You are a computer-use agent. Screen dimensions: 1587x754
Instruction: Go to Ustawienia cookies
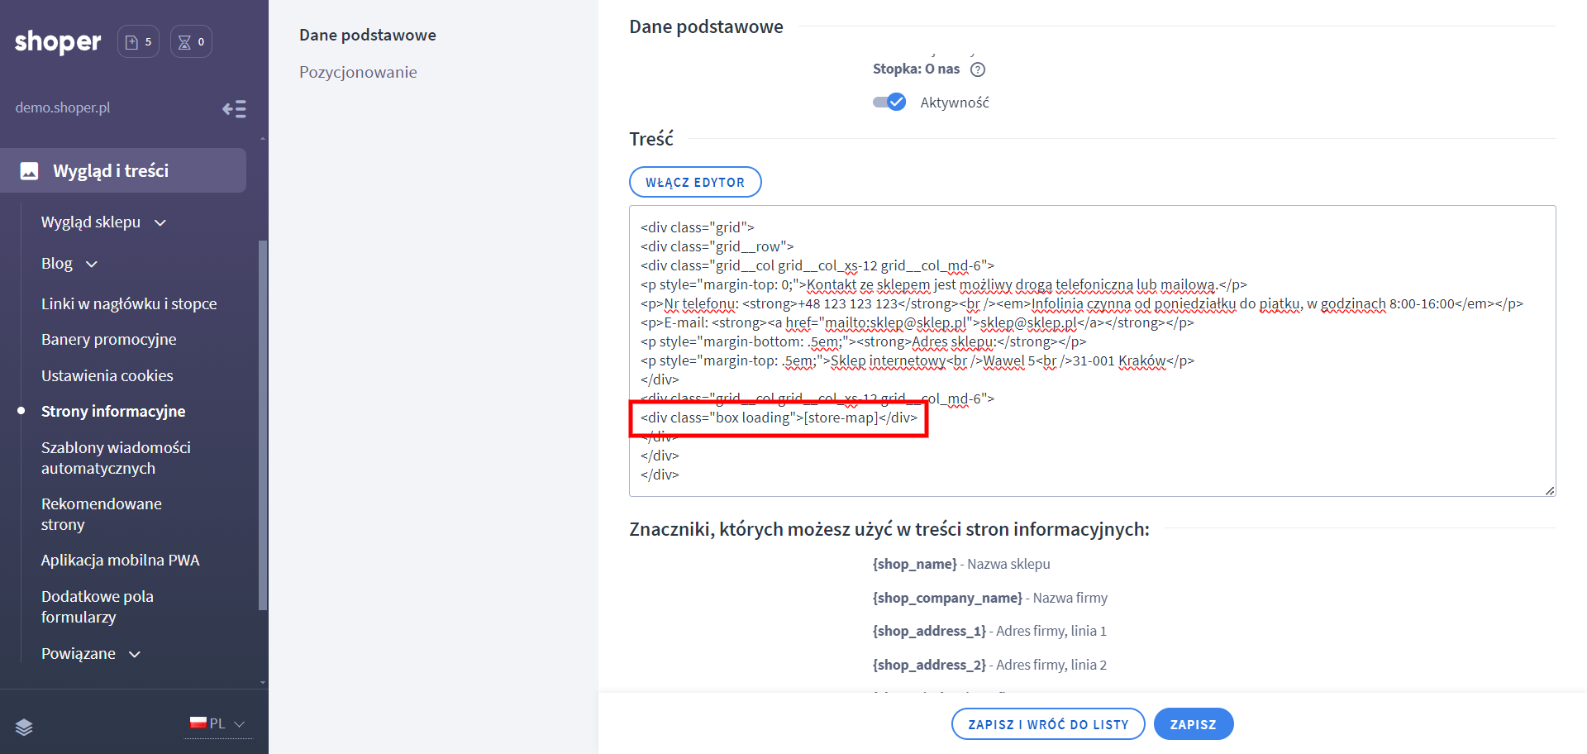click(x=107, y=376)
